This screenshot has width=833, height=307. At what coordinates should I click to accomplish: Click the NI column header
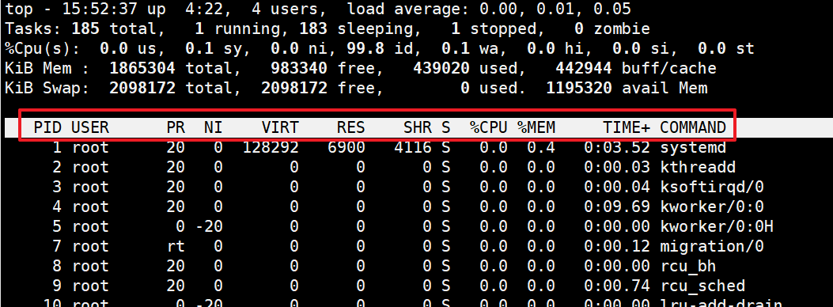click(214, 127)
